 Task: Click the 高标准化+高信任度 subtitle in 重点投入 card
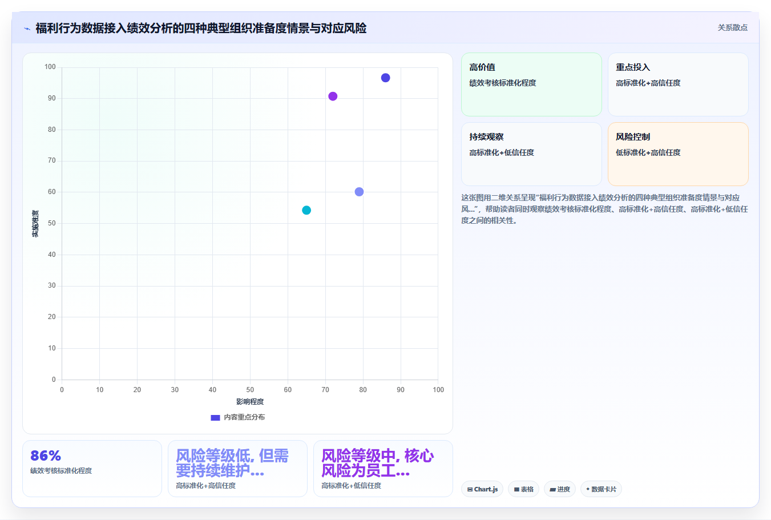648,83
